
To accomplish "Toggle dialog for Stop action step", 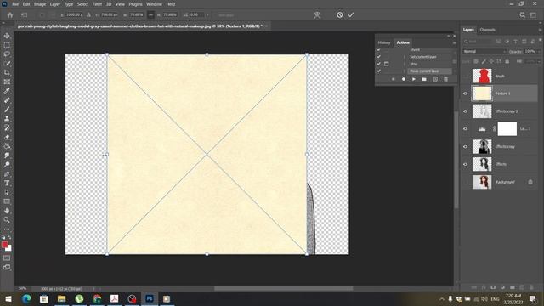I will (387, 64).
